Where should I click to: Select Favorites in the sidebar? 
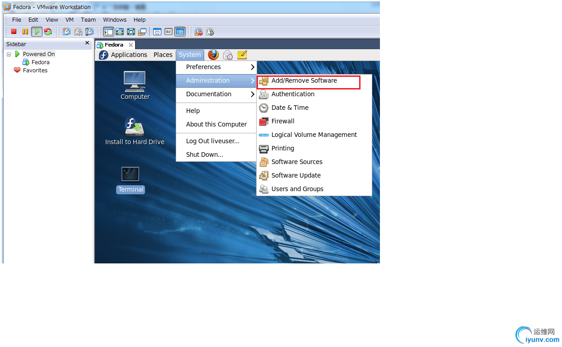[35, 70]
